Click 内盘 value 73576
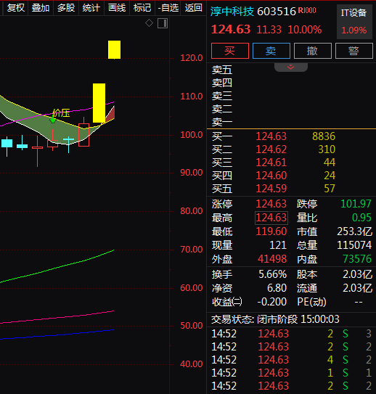The image size is (376, 394). 357,259
